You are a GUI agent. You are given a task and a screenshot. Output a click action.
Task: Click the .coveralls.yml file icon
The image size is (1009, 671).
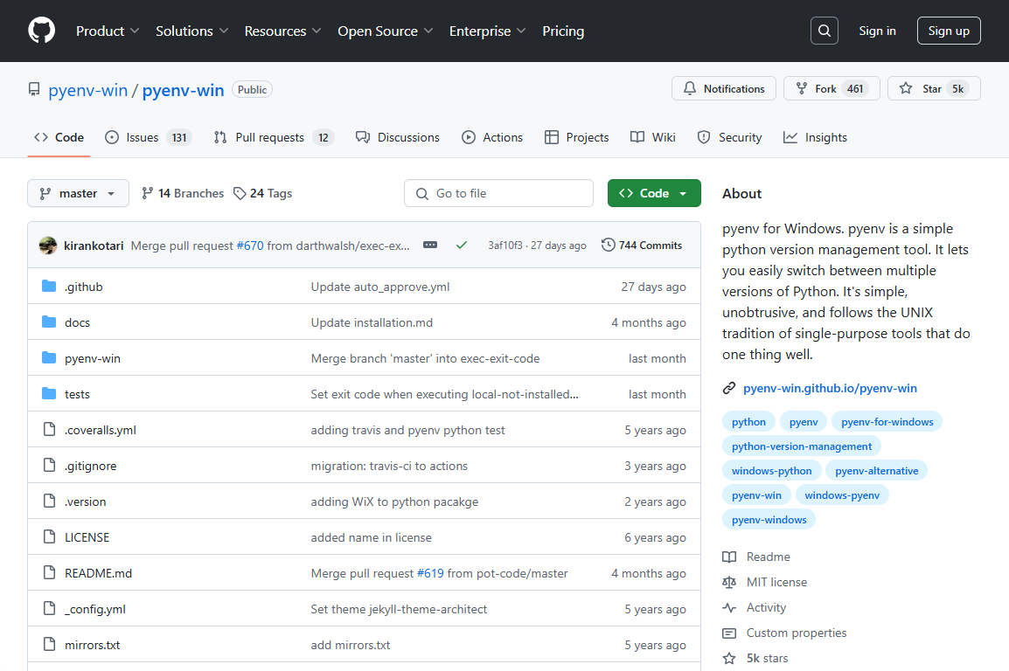click(x=49, y=429)
